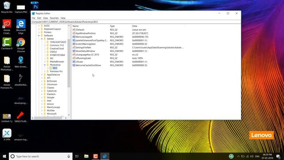
Task: Click the Cortana microphone icon
Action: click(x=69, y=156)
